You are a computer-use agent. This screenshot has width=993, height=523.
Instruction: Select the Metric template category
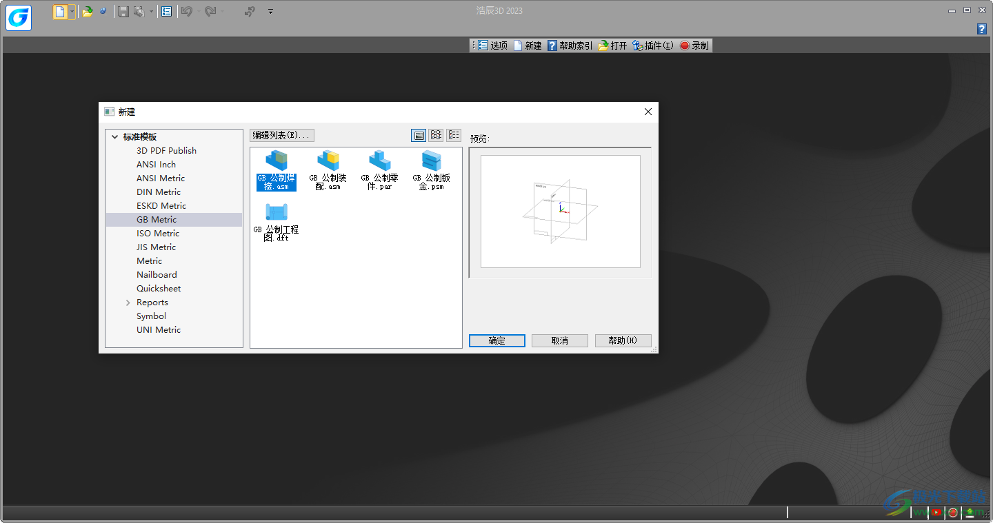pos(150,261)
